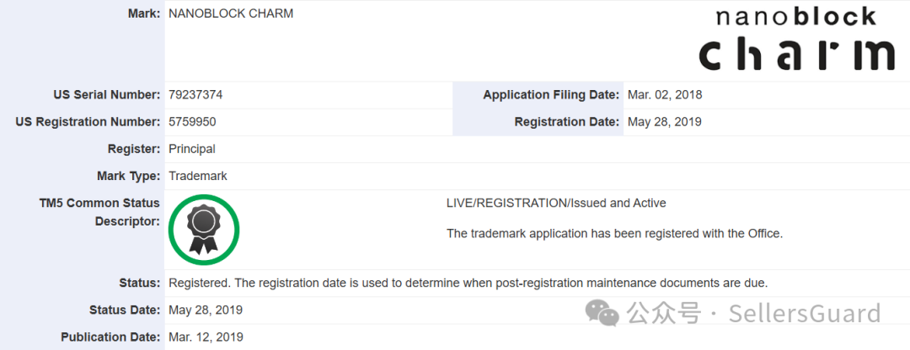Select the May 28, 2019 registration date value
910x350 pixels.
665,122
